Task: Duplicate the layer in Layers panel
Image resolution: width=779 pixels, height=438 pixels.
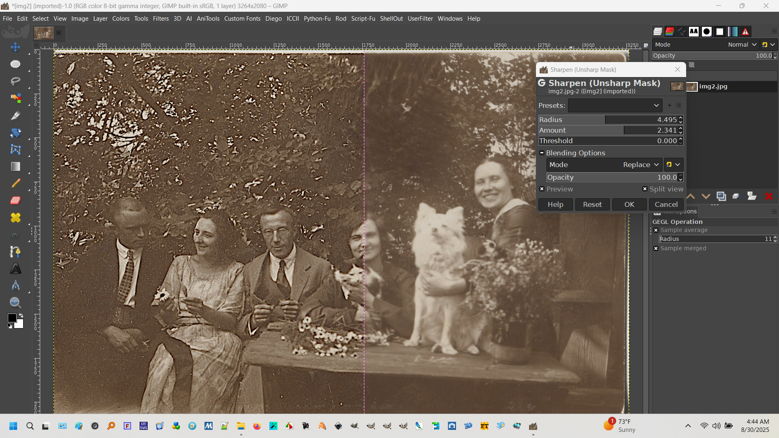Action: click(721, 196)
